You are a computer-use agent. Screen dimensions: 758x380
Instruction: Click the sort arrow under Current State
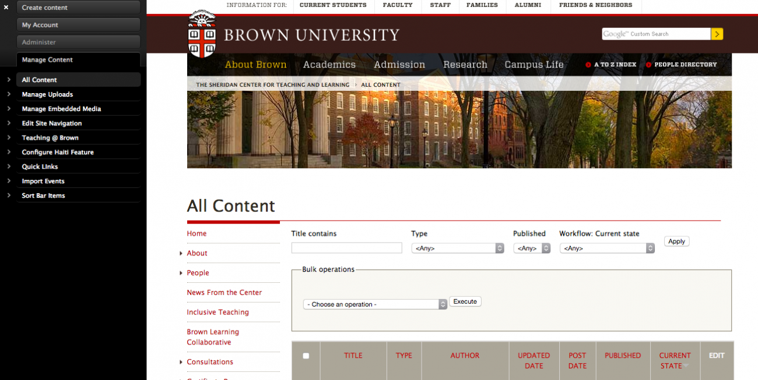coord(686,366)
